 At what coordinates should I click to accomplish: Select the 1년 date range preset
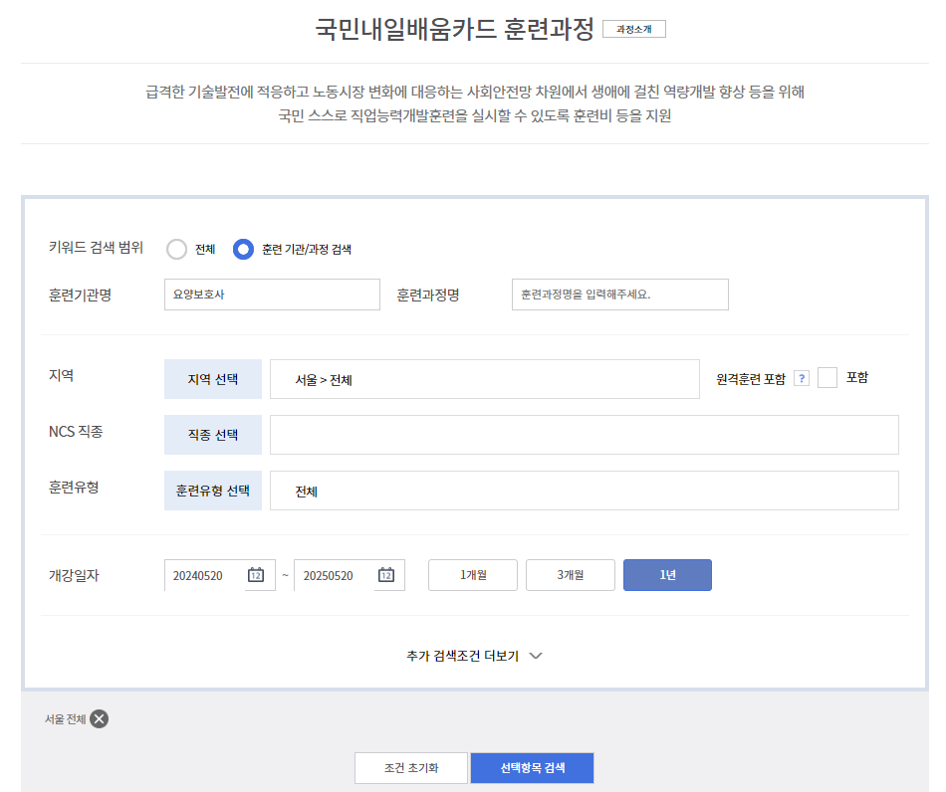point(667,574)
